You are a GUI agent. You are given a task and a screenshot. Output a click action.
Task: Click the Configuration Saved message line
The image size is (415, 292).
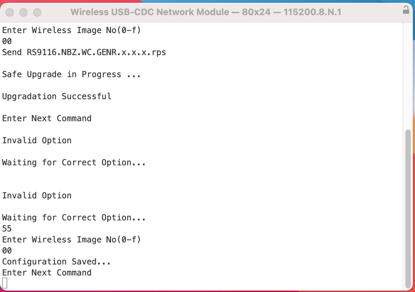(56, 261)
